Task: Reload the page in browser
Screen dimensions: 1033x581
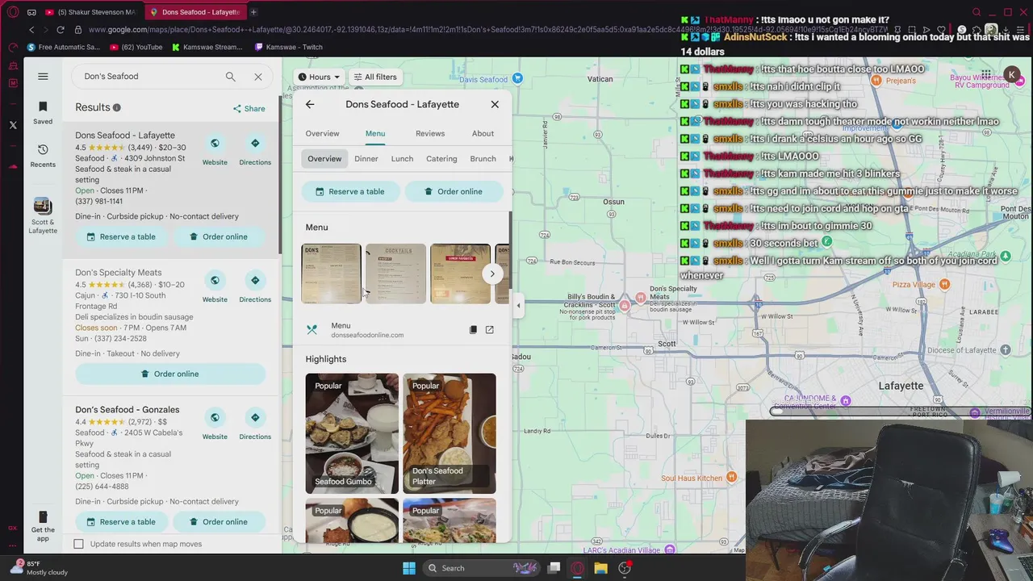Action: point(60,30)
